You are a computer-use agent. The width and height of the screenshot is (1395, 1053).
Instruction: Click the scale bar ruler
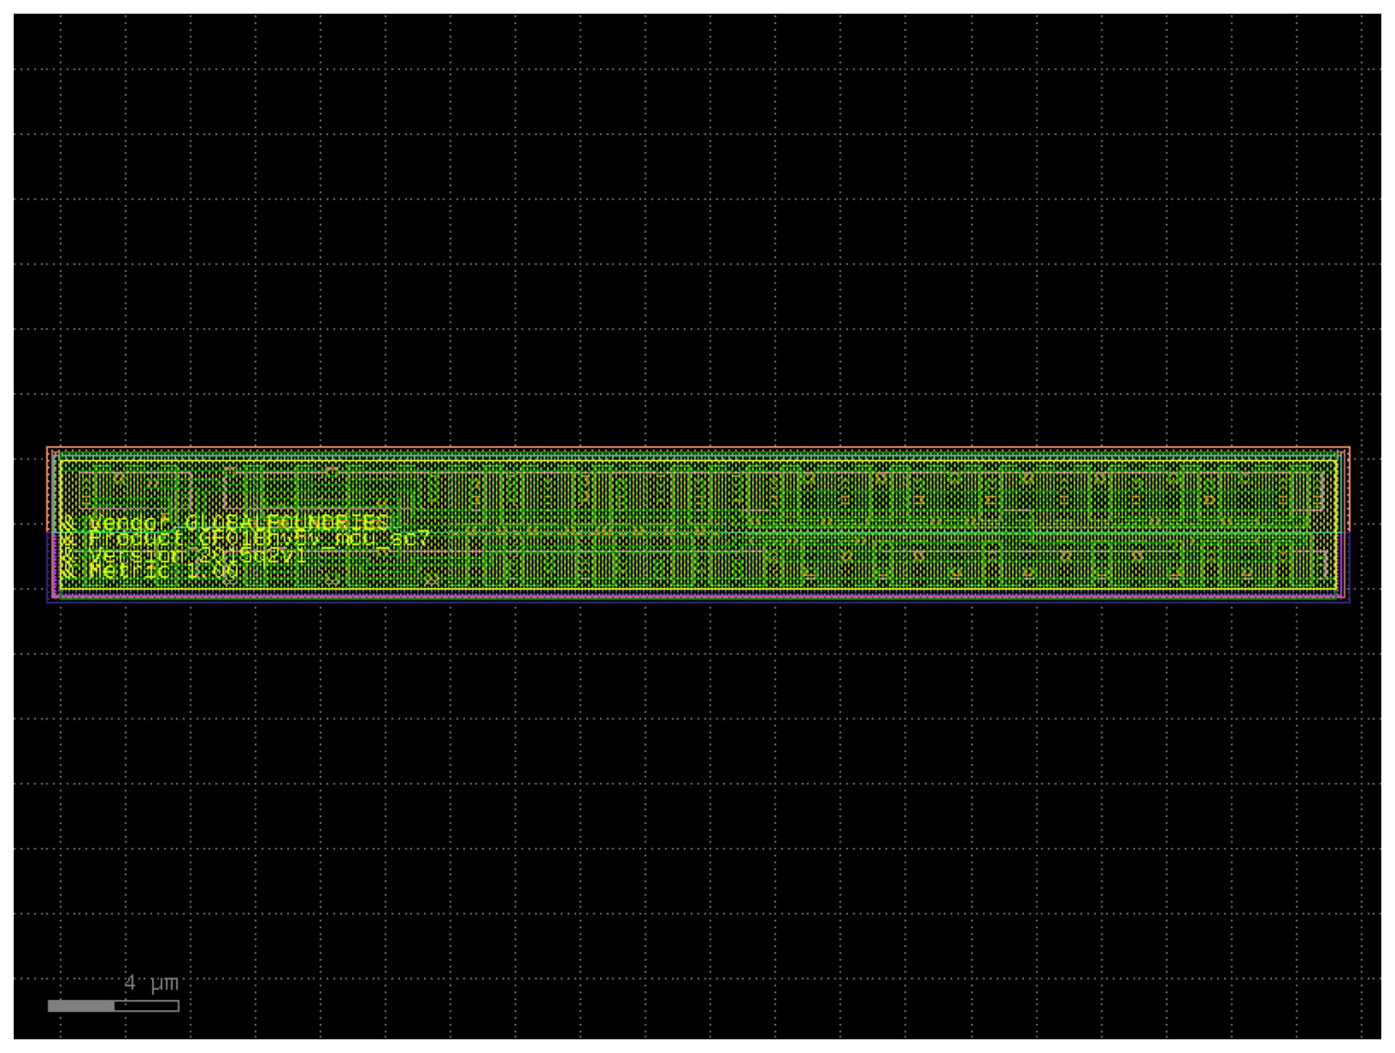tap(113, 1006)
